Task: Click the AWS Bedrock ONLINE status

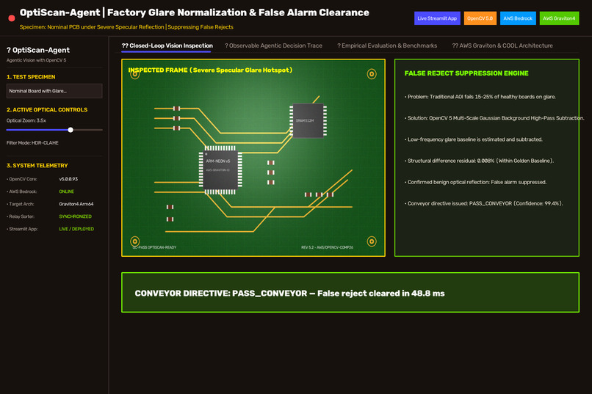Action: coord(66,191)
